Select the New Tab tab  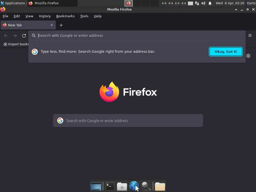pyautogui.click(x=28, y=25)
